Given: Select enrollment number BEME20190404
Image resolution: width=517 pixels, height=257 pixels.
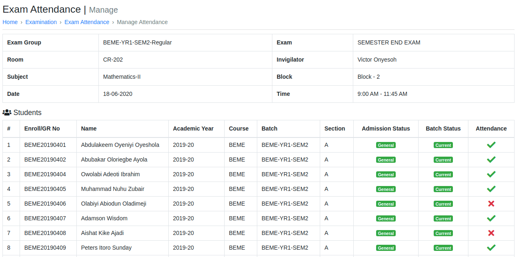Looking at the screenshot, I should pyautogui.click(x=45, y=174).
